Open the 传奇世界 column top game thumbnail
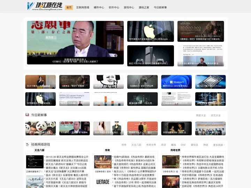Image resolution: width=251 pixels, height=188 pixels. click(x=170, y=162)
